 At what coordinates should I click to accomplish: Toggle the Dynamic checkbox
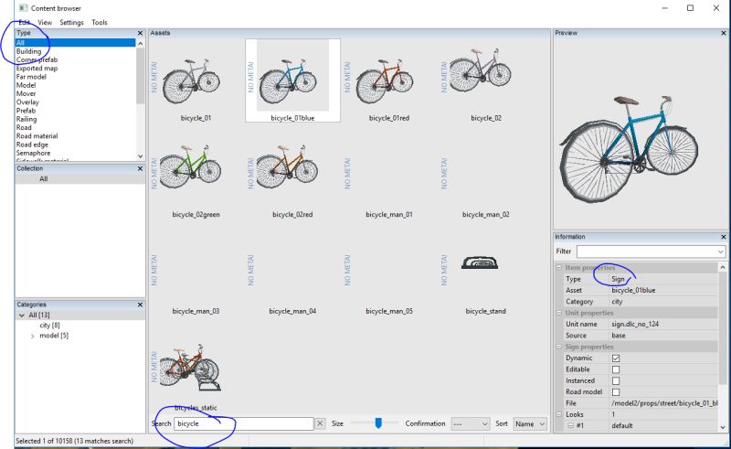[x=616, y=358]
